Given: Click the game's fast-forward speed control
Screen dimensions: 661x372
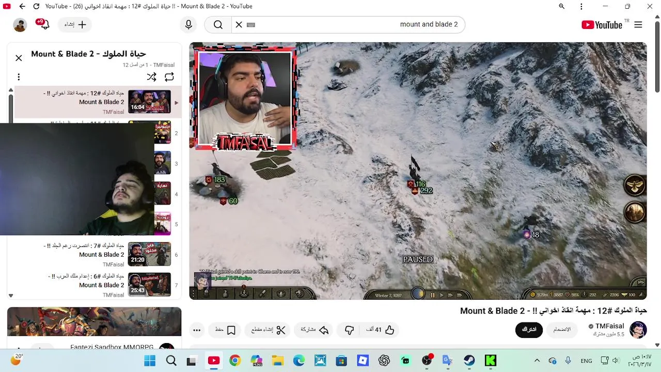Looking at the screenshot, I should pos(450,295).
